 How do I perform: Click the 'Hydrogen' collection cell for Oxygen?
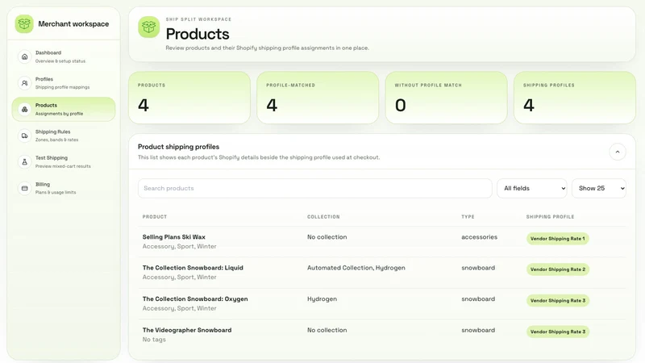coord(322,299)
